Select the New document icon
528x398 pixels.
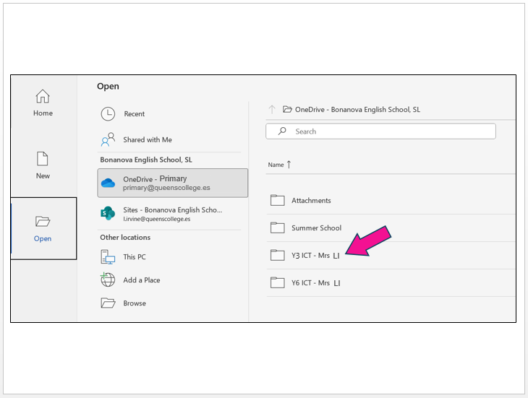(x=43, y=159)
